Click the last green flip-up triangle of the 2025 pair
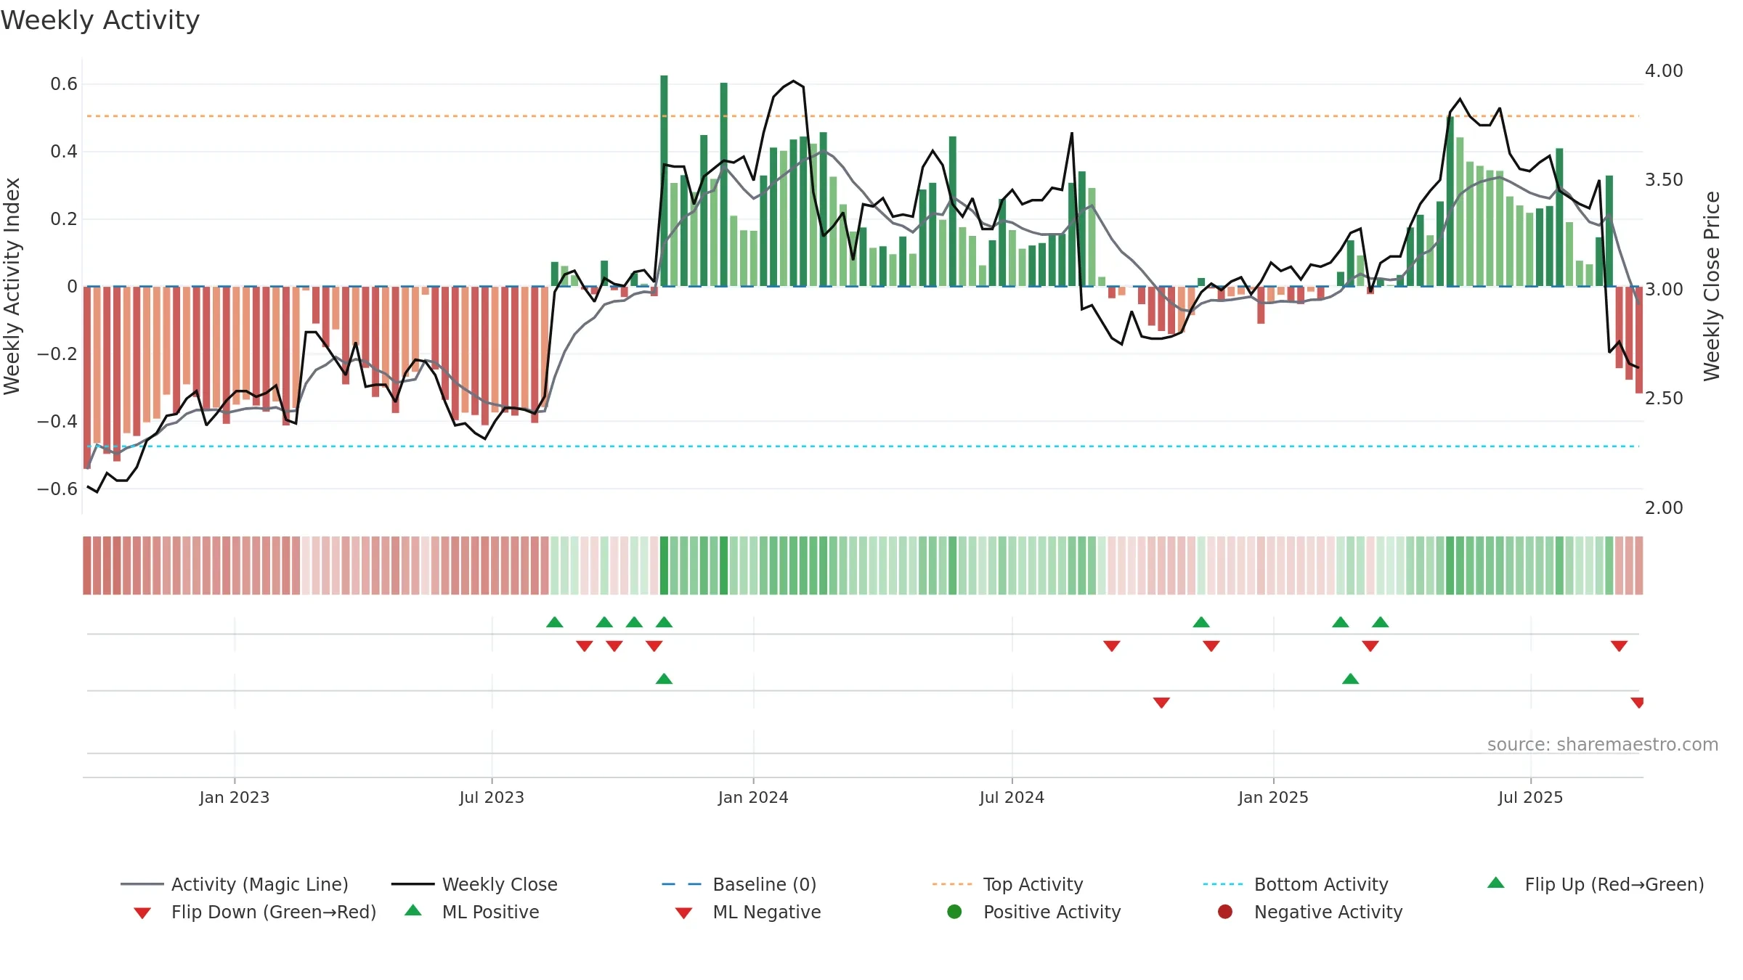The height and width of the screenshot is (980, 1743). click(x=1380, y=622)
